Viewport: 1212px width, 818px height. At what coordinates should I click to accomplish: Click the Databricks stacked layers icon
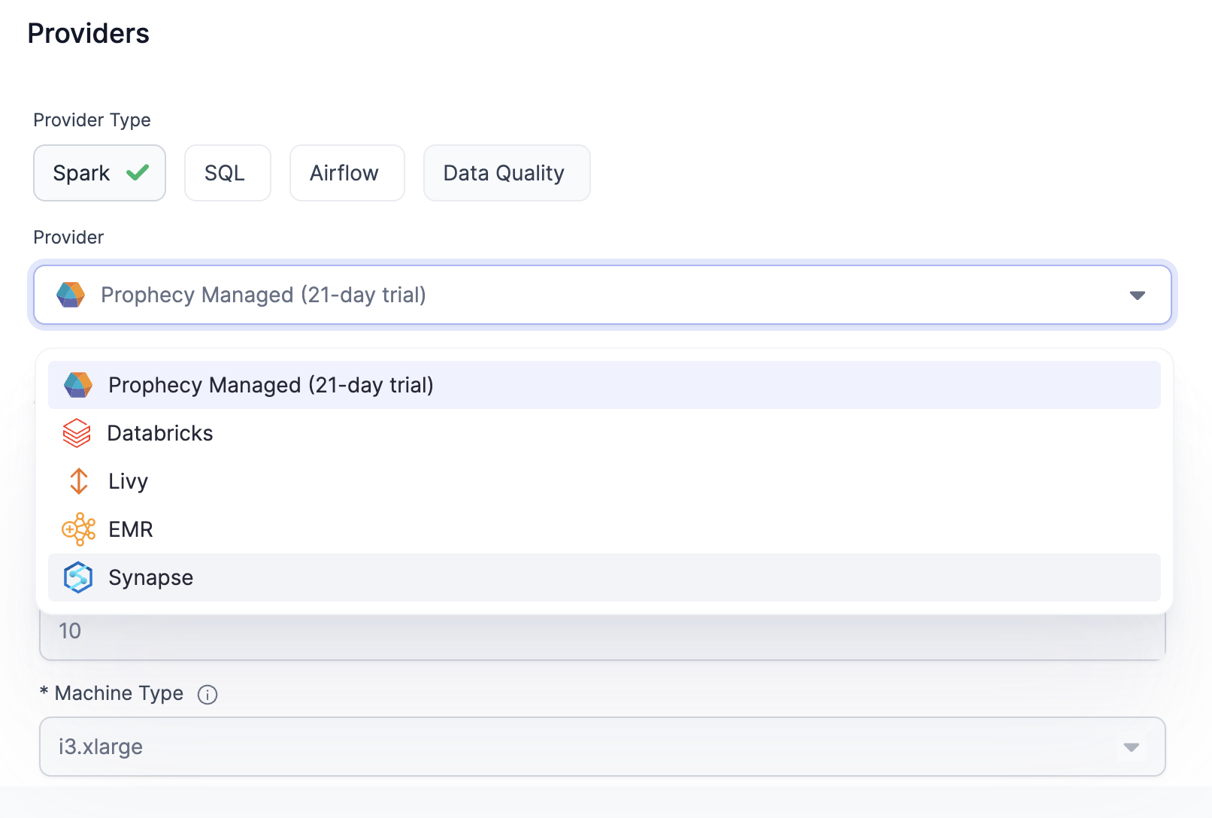[x=77, y=433]
